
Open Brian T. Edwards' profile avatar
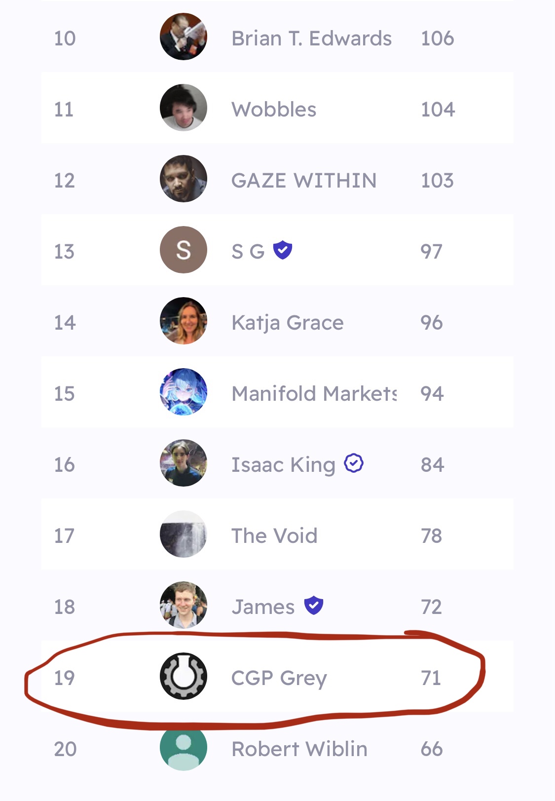[184, 37]
